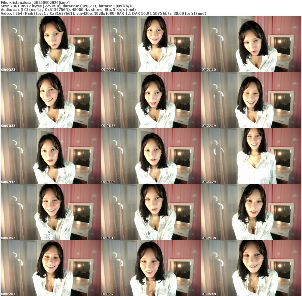Select the thumbnail frame at 00:03:52
This screenshot has height=296, width=302.
tap(51, 212)
